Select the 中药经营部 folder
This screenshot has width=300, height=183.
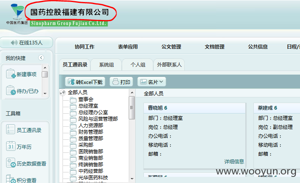[x=91, y=171]
